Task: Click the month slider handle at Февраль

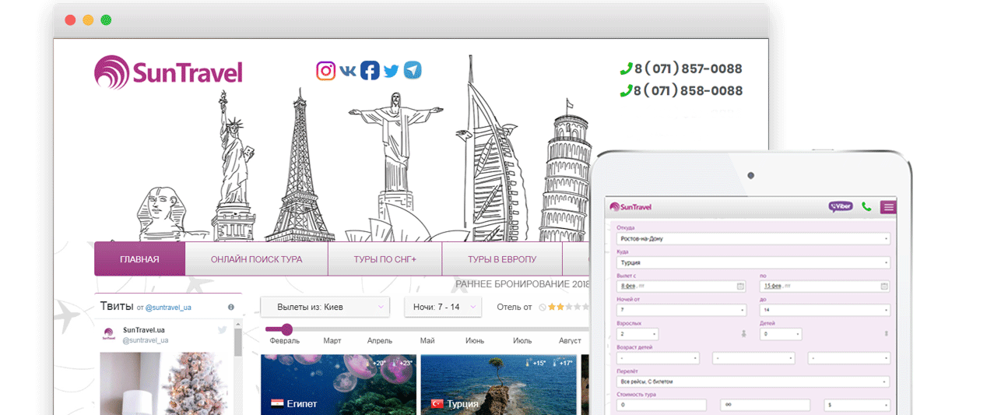Action: click(x=286, y=329)
